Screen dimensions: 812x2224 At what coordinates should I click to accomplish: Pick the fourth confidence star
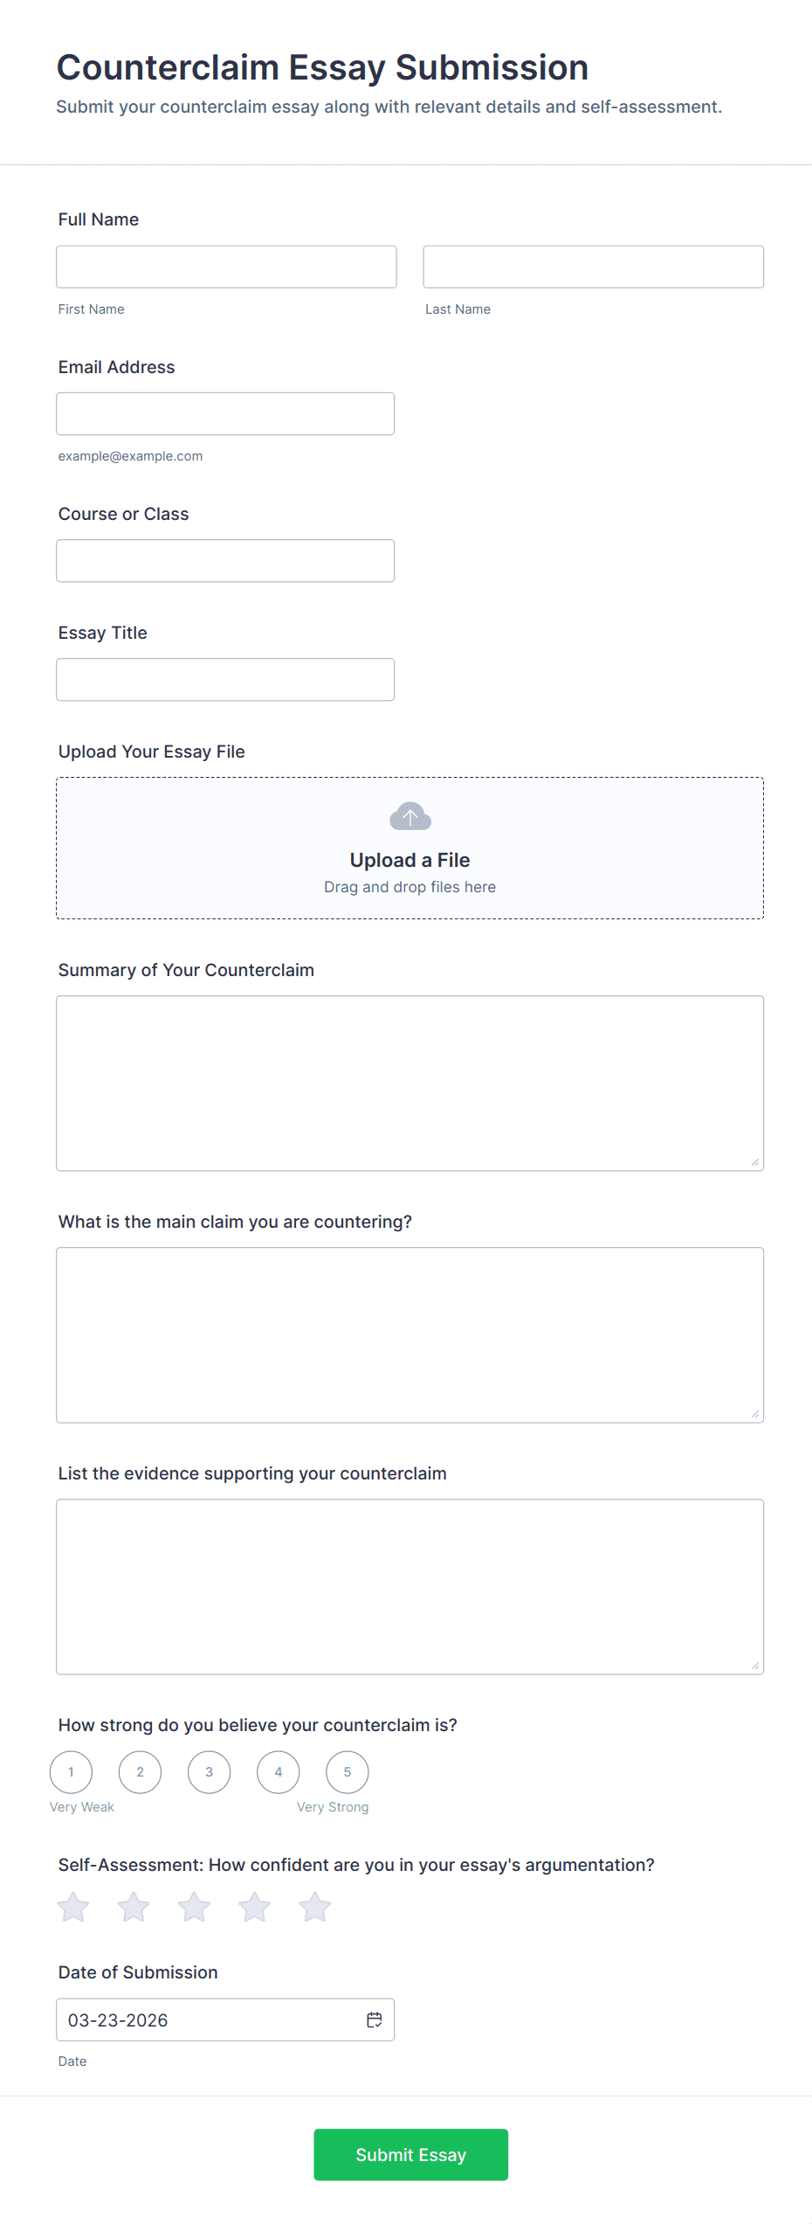254,1907
